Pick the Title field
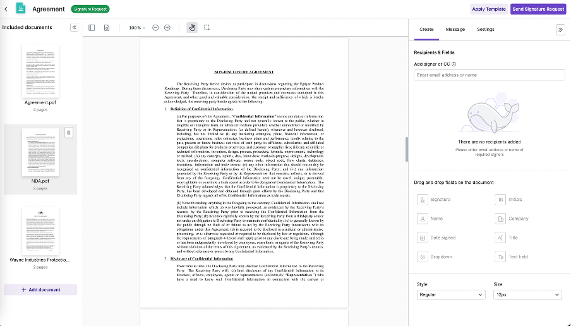This screenshot has width=571, height=326. pos(507,238)
